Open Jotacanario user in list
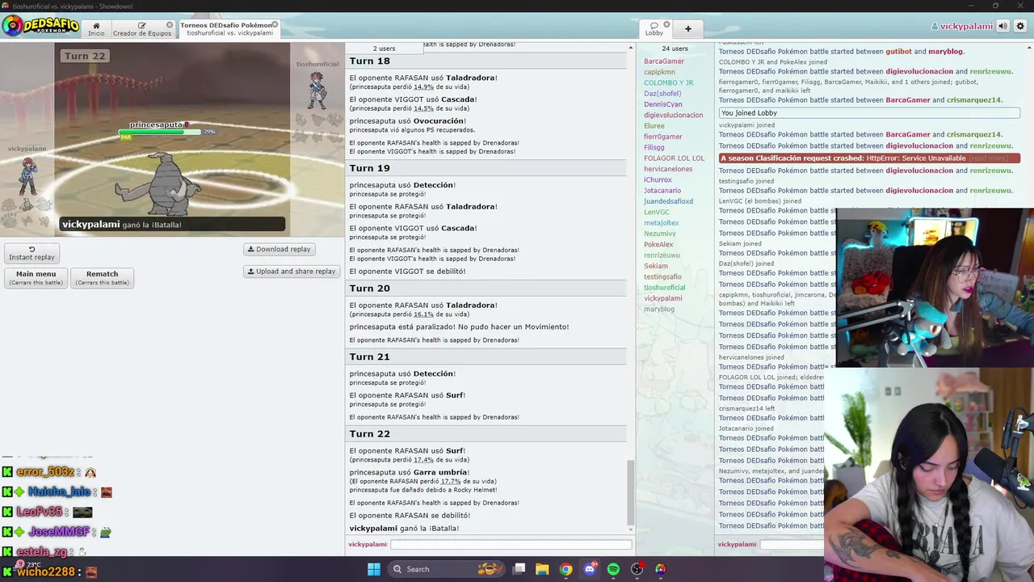This screenshot has width=1034, height=582. coord(662,191)
